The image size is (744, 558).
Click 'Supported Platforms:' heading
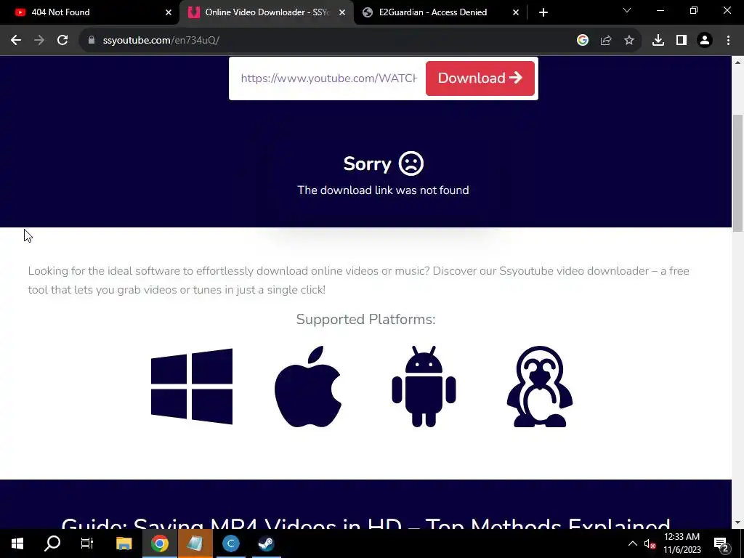[x=366, y=320]
